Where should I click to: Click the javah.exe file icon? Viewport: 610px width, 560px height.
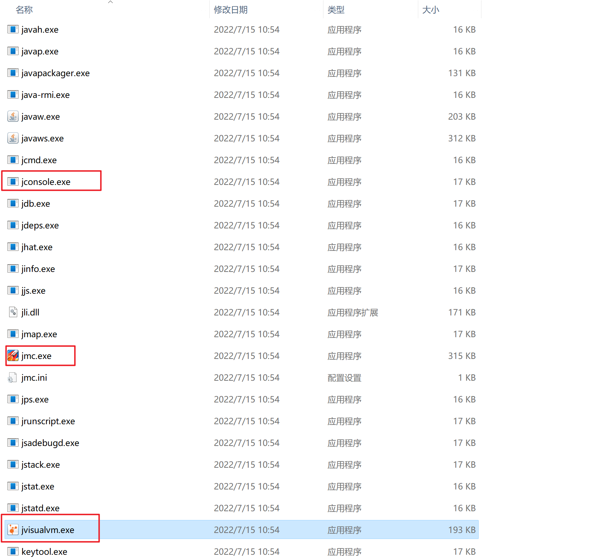[13, 29]
